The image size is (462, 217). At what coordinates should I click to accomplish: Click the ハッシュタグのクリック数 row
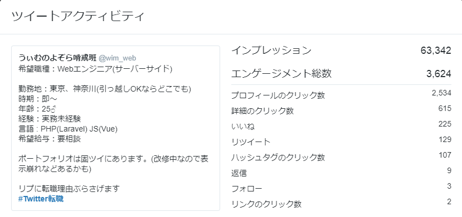tap(341, 157)
